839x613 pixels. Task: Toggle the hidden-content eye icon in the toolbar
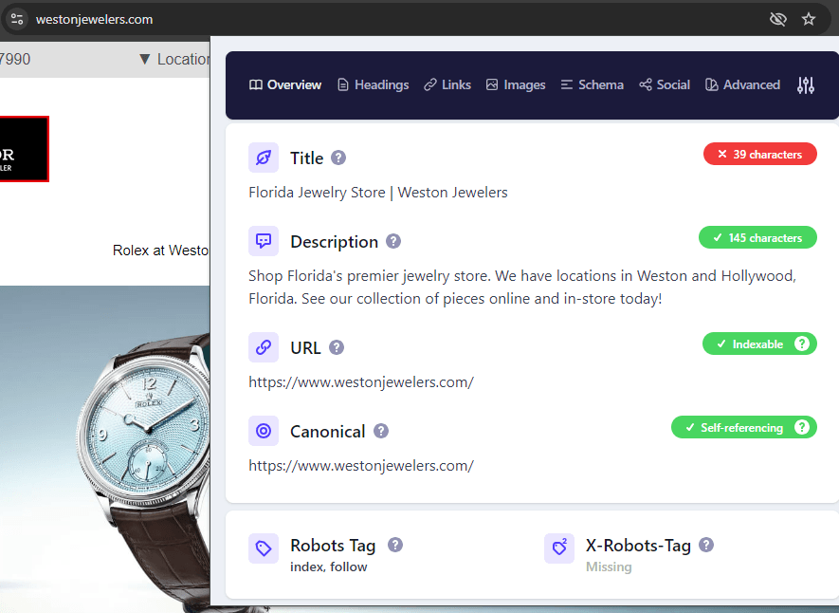[777, 19]
